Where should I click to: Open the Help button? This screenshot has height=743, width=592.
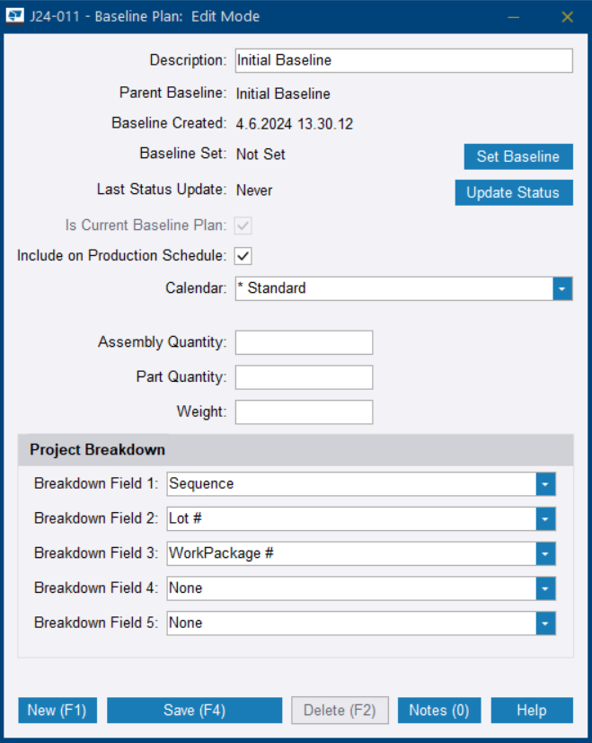coord(531,711)
